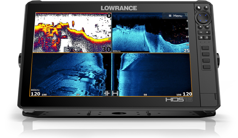Select the narrow range icon on SideScan

point(107,93)
